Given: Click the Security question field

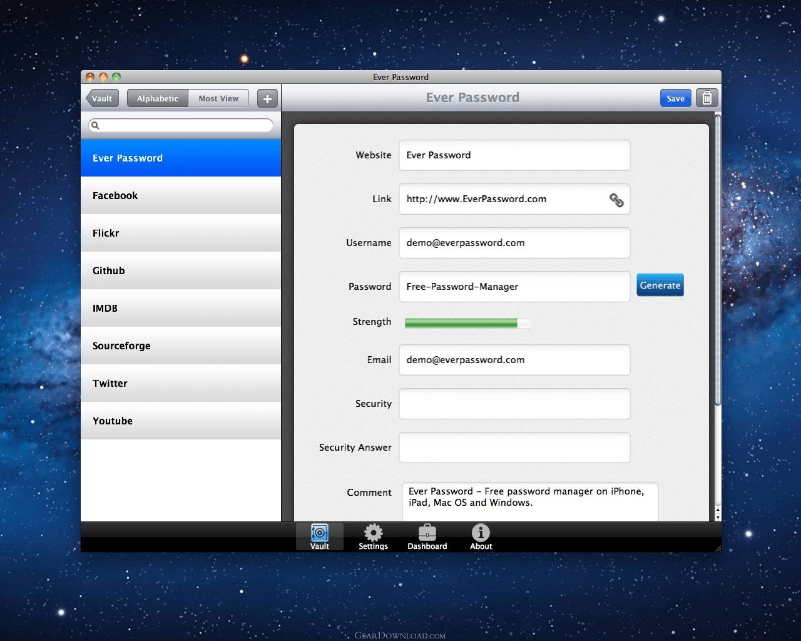Looking at the screenshot, I should coord(514,404).
